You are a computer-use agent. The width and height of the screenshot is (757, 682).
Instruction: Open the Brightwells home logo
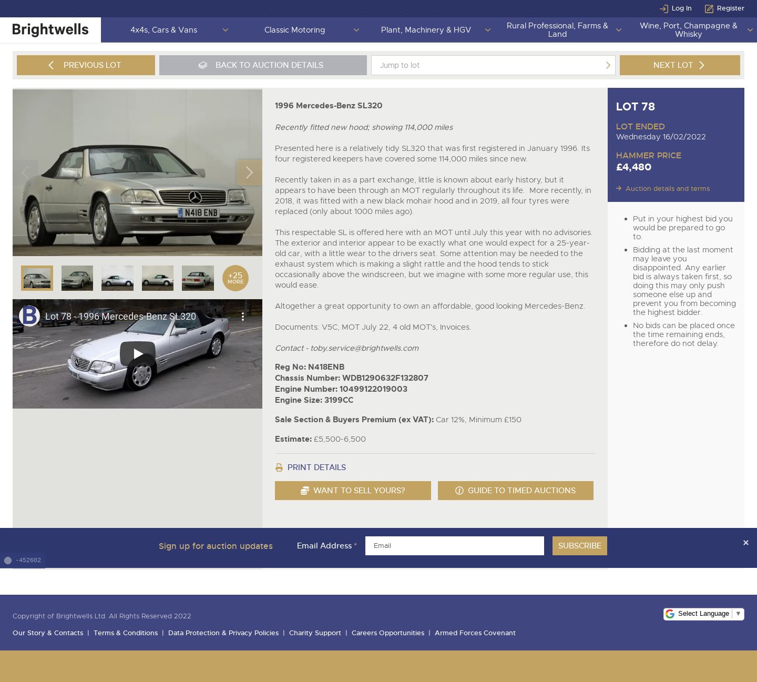[50, 30]
